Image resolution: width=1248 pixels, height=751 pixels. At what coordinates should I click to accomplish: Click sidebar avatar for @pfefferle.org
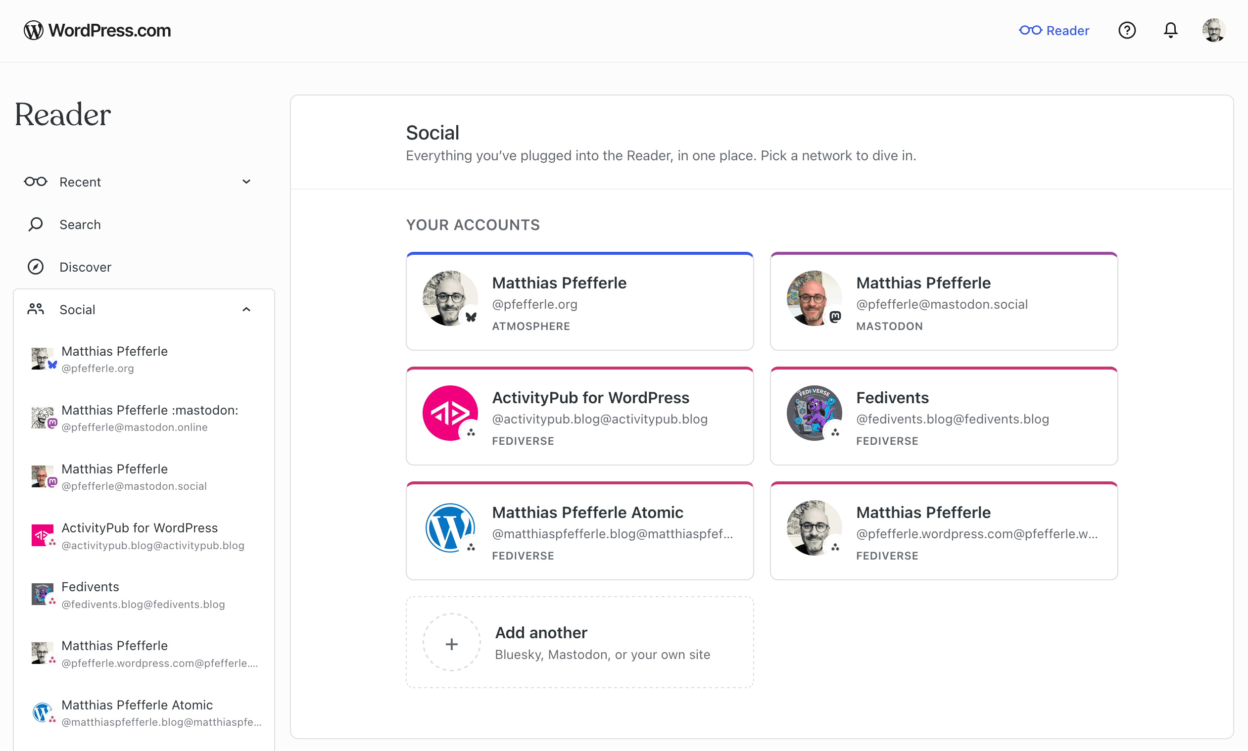coord(42,358)
